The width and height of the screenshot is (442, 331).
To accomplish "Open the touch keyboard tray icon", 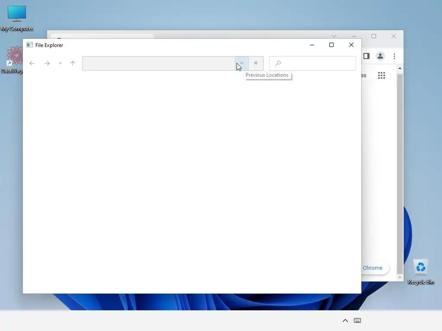I will [357, 321].
